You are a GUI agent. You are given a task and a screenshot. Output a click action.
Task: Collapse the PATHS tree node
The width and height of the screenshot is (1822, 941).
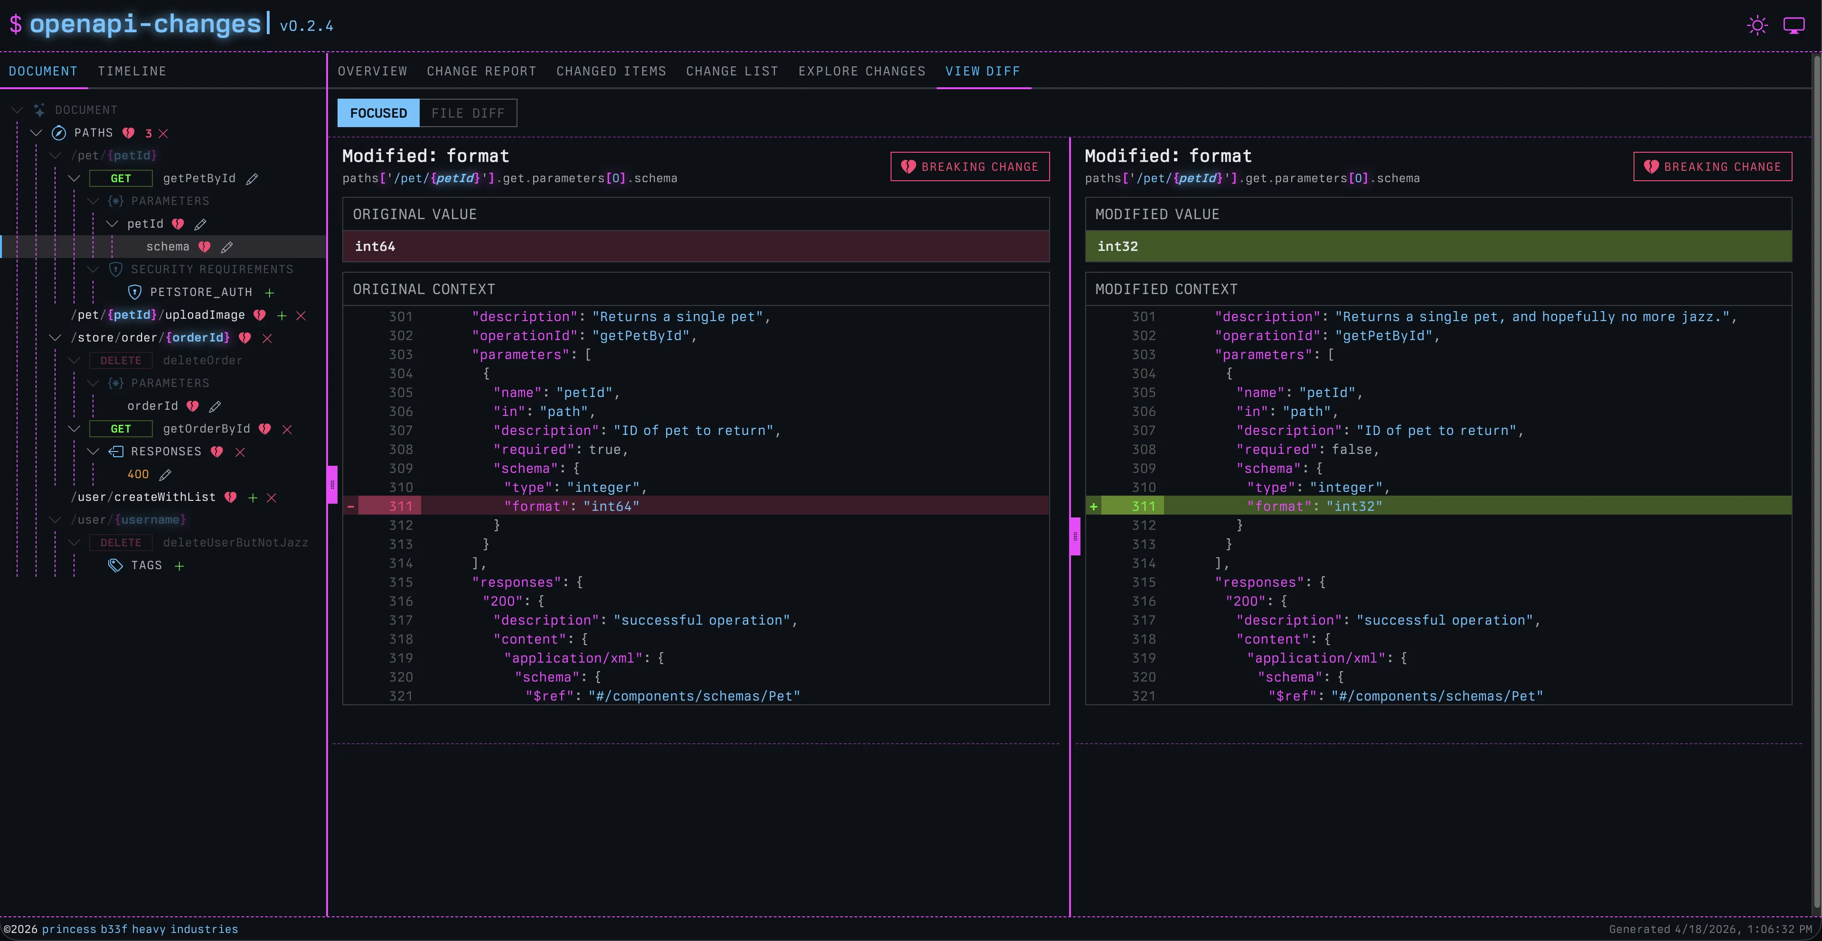(x=36, y=133)
